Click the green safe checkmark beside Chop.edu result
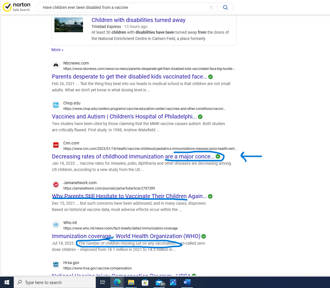 (x=200, y=117)
